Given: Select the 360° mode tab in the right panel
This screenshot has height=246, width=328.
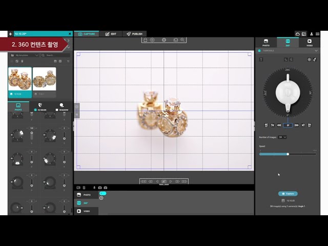Looking at the screenshot, I should (288, 43).
